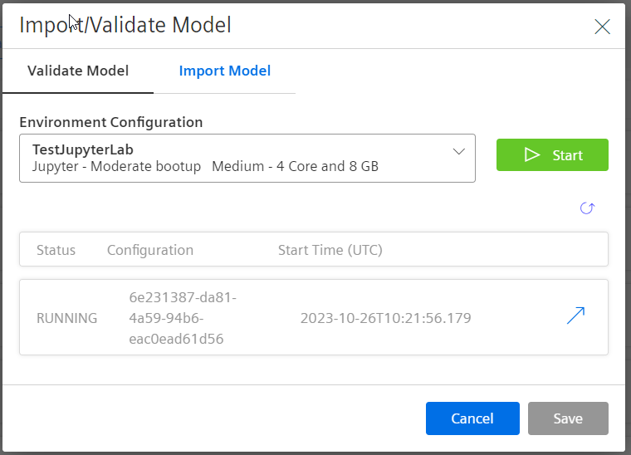Click the Environment Configuration label

[111, 122]
